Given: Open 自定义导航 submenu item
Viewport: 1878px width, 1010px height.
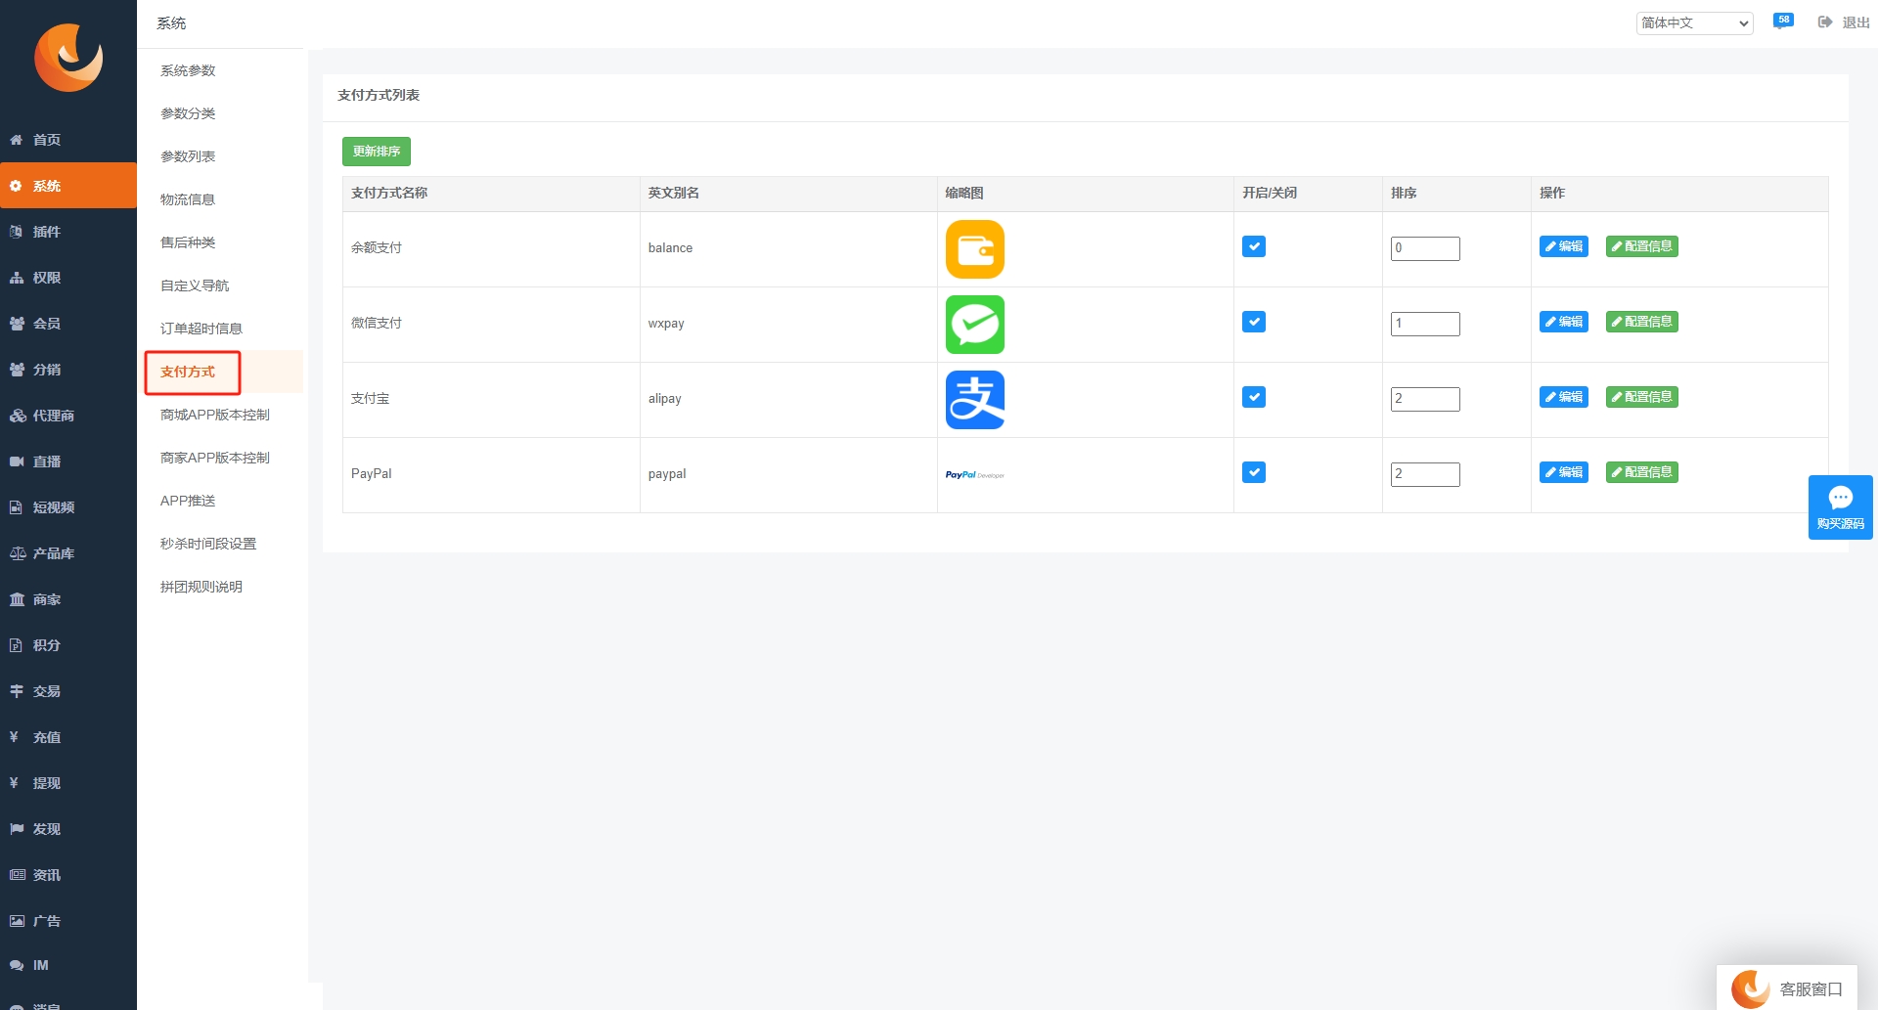Looking at the screenshot, I should pyautogui.click(x=195, y=285).
